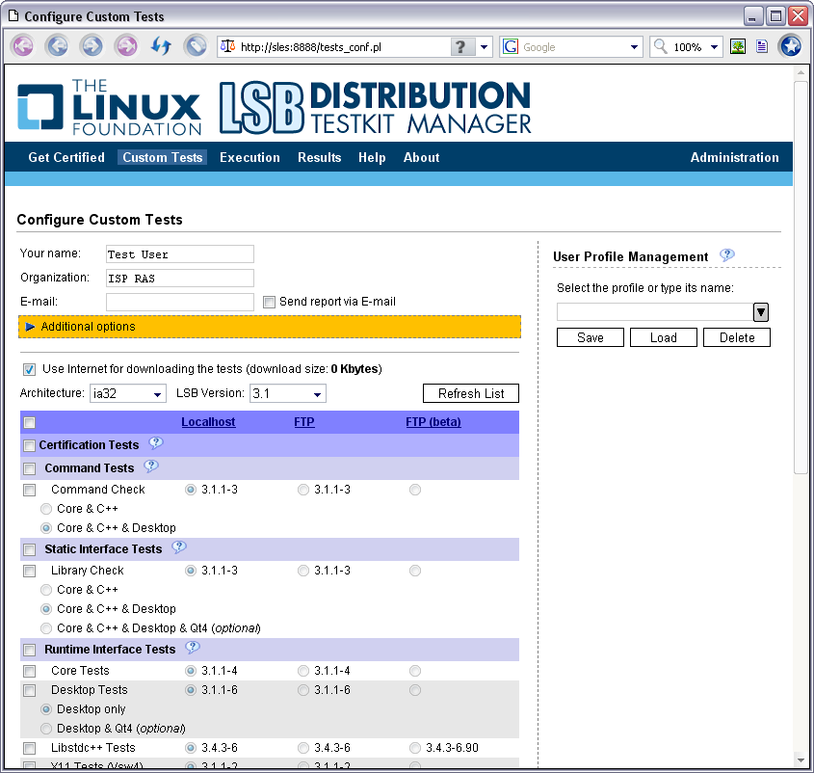The width and height of the screenshot is (814, 773).
Task: Check the Desktop Tests checkbox
Action: coord(30,690)
